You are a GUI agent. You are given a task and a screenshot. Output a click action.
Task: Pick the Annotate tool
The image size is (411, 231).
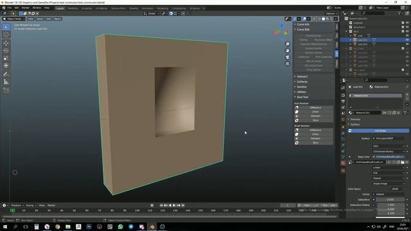click(x=6, y=74)
